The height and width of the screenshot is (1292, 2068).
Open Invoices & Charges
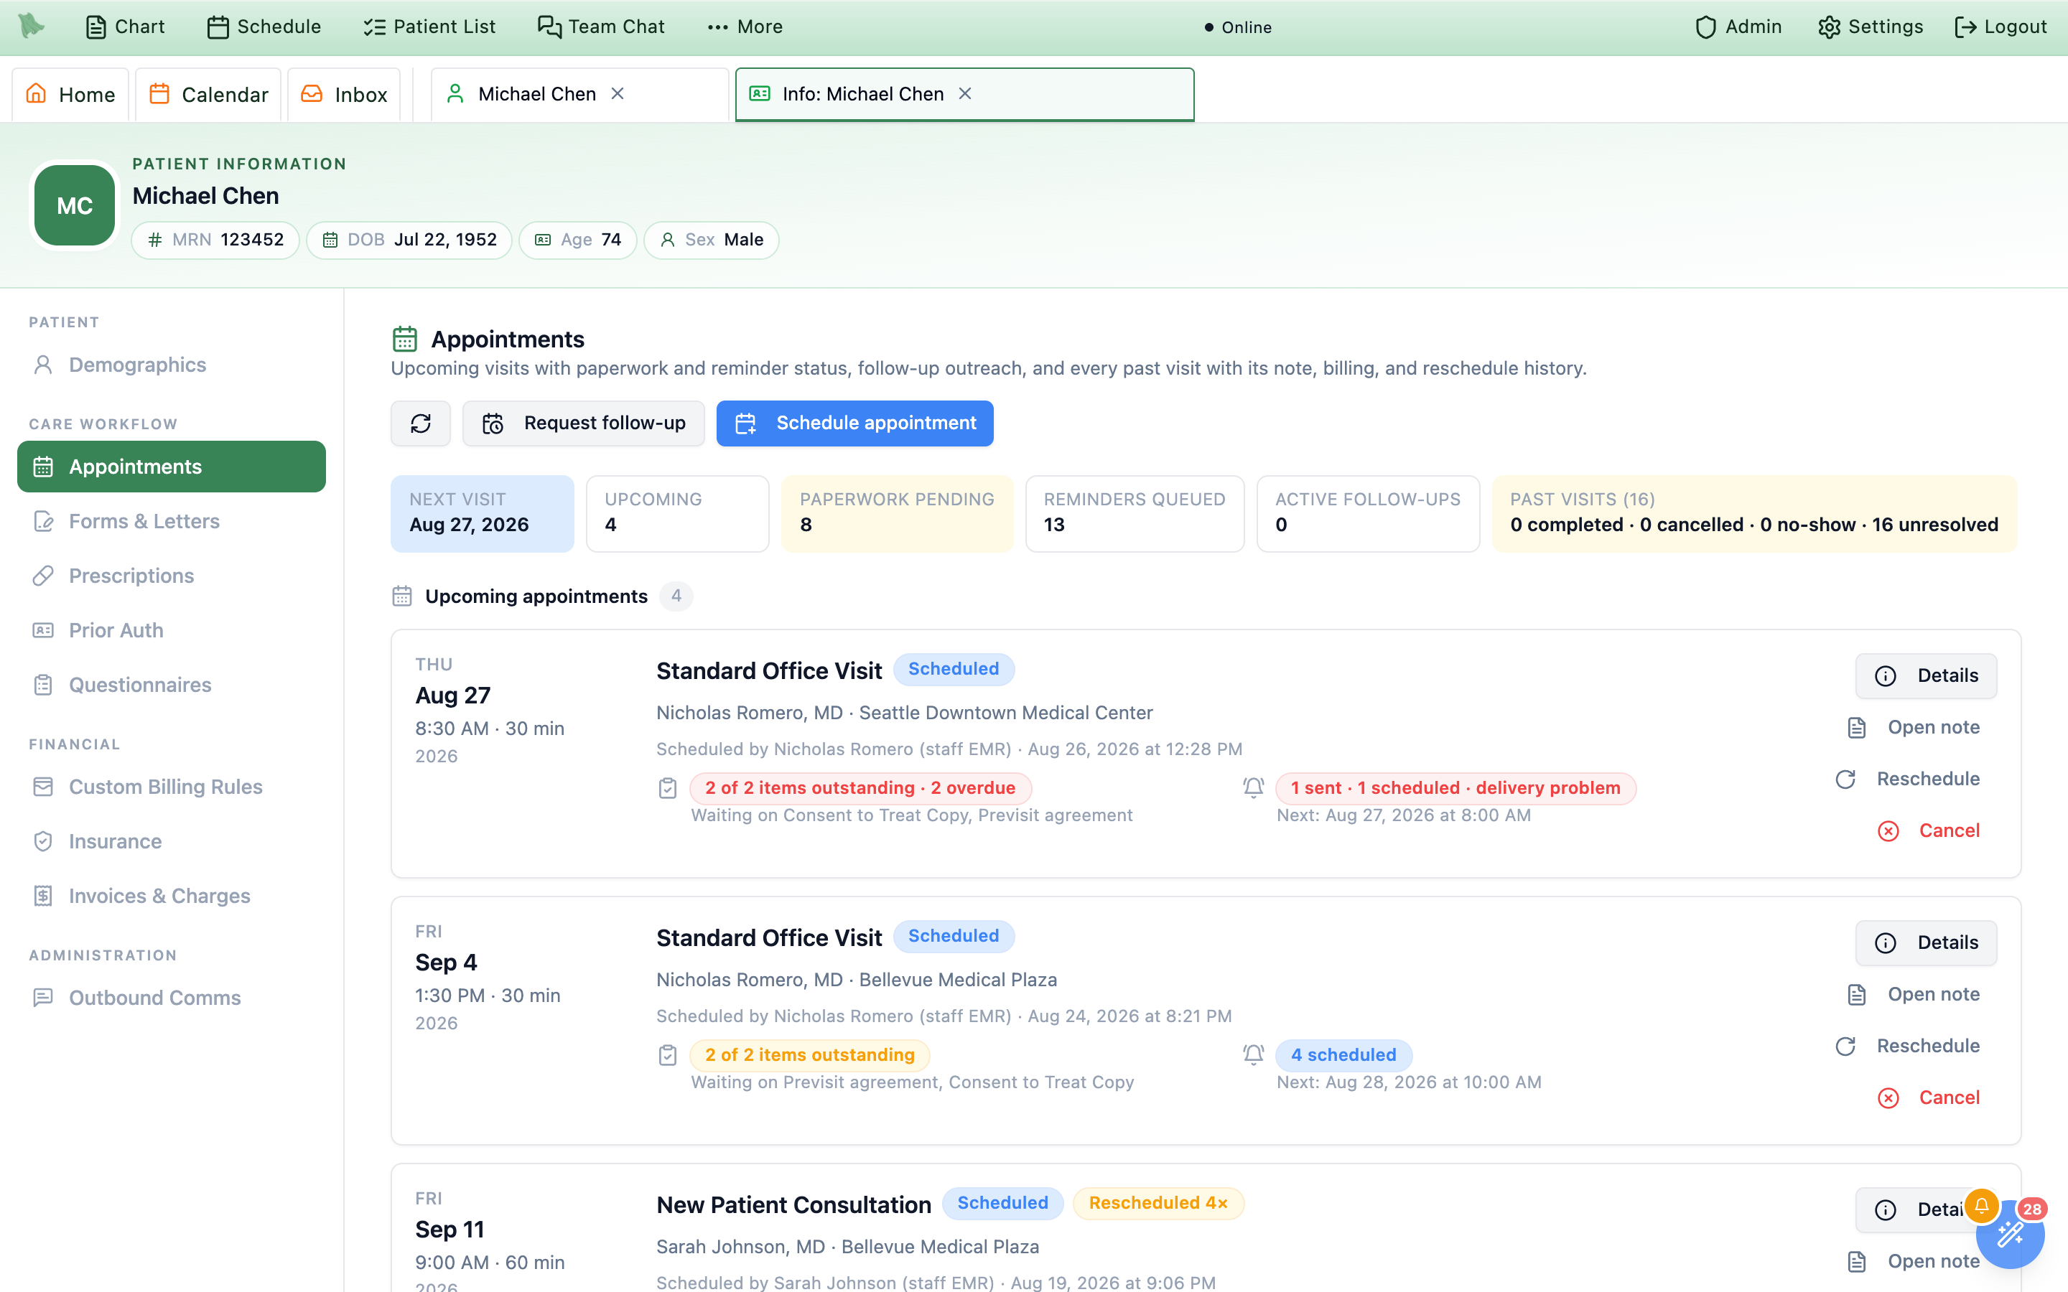click(x=171, y=897)
